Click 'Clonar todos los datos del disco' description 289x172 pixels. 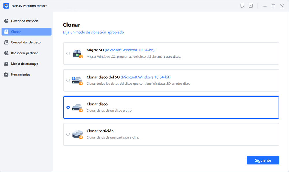[138, 84]
